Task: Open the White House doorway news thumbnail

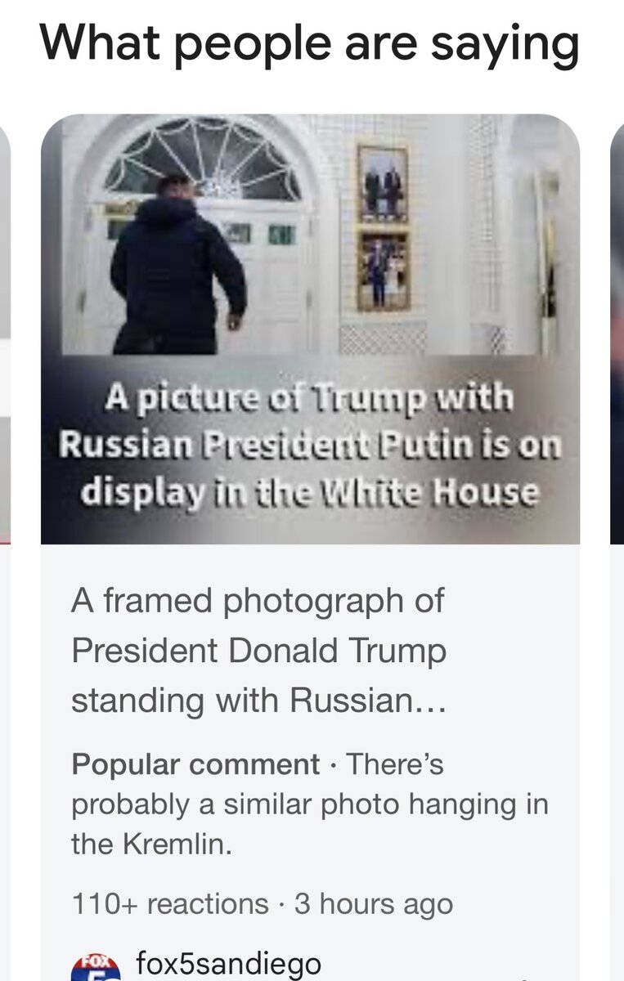Action: pos(310,329)
